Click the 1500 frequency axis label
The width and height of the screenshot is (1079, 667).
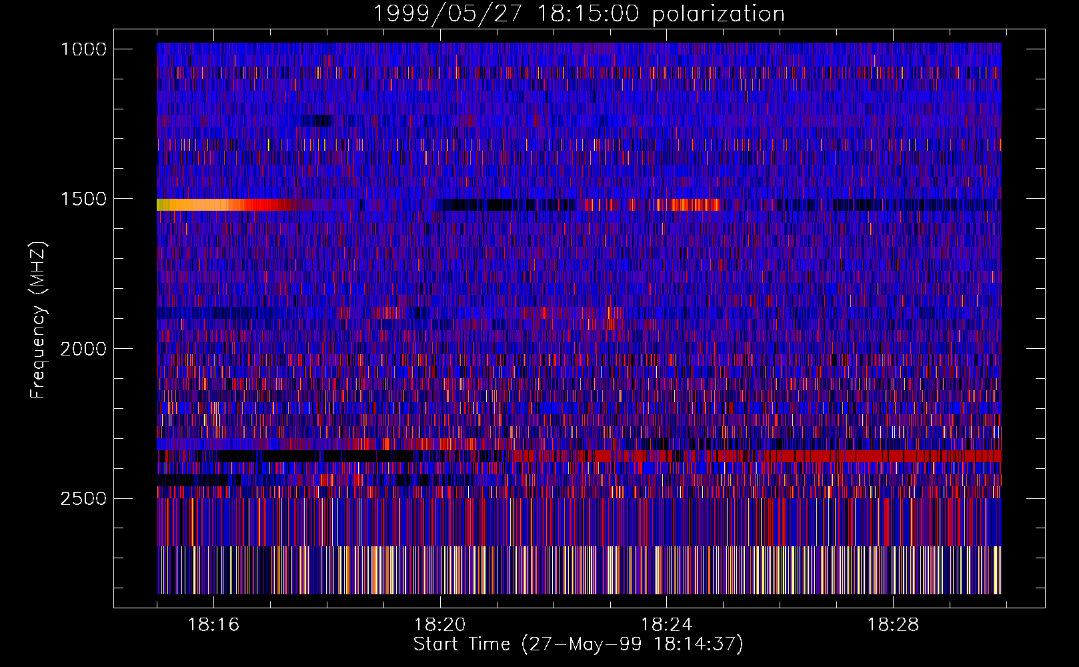(84, 199)
